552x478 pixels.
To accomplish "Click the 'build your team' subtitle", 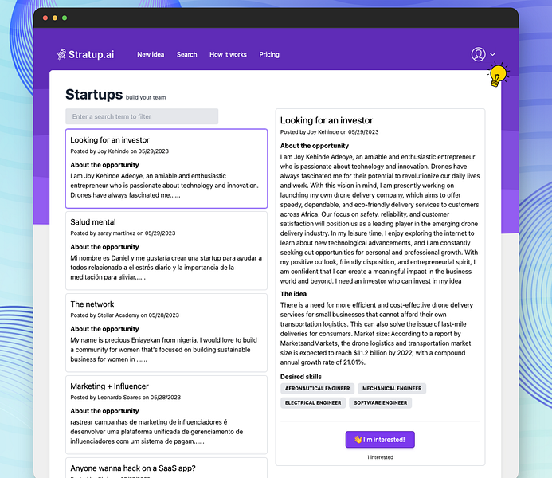I will tap(146, 97).
